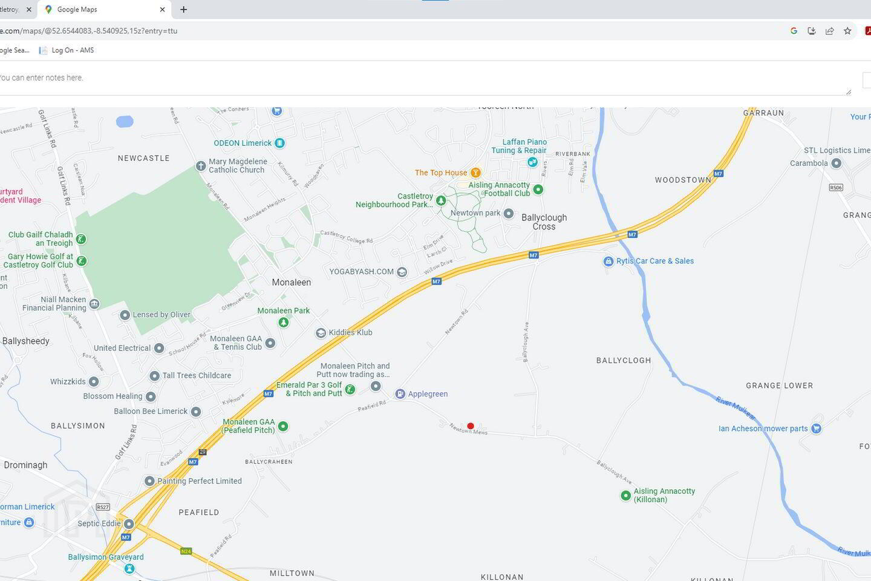
Task: Click the Google icon in the address bar
Action: pos(794,31)
